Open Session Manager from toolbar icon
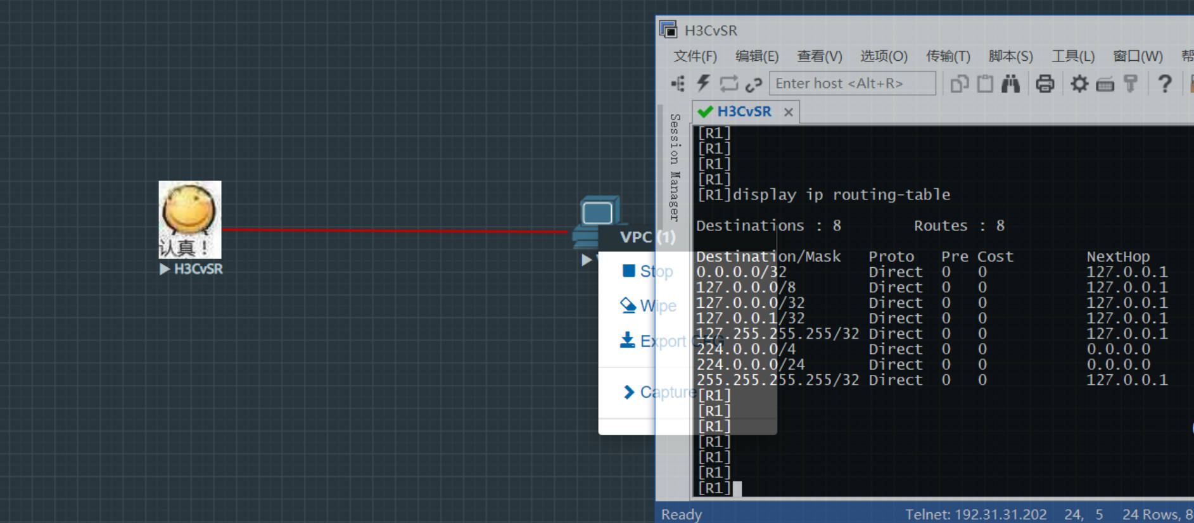 point(678,83)
